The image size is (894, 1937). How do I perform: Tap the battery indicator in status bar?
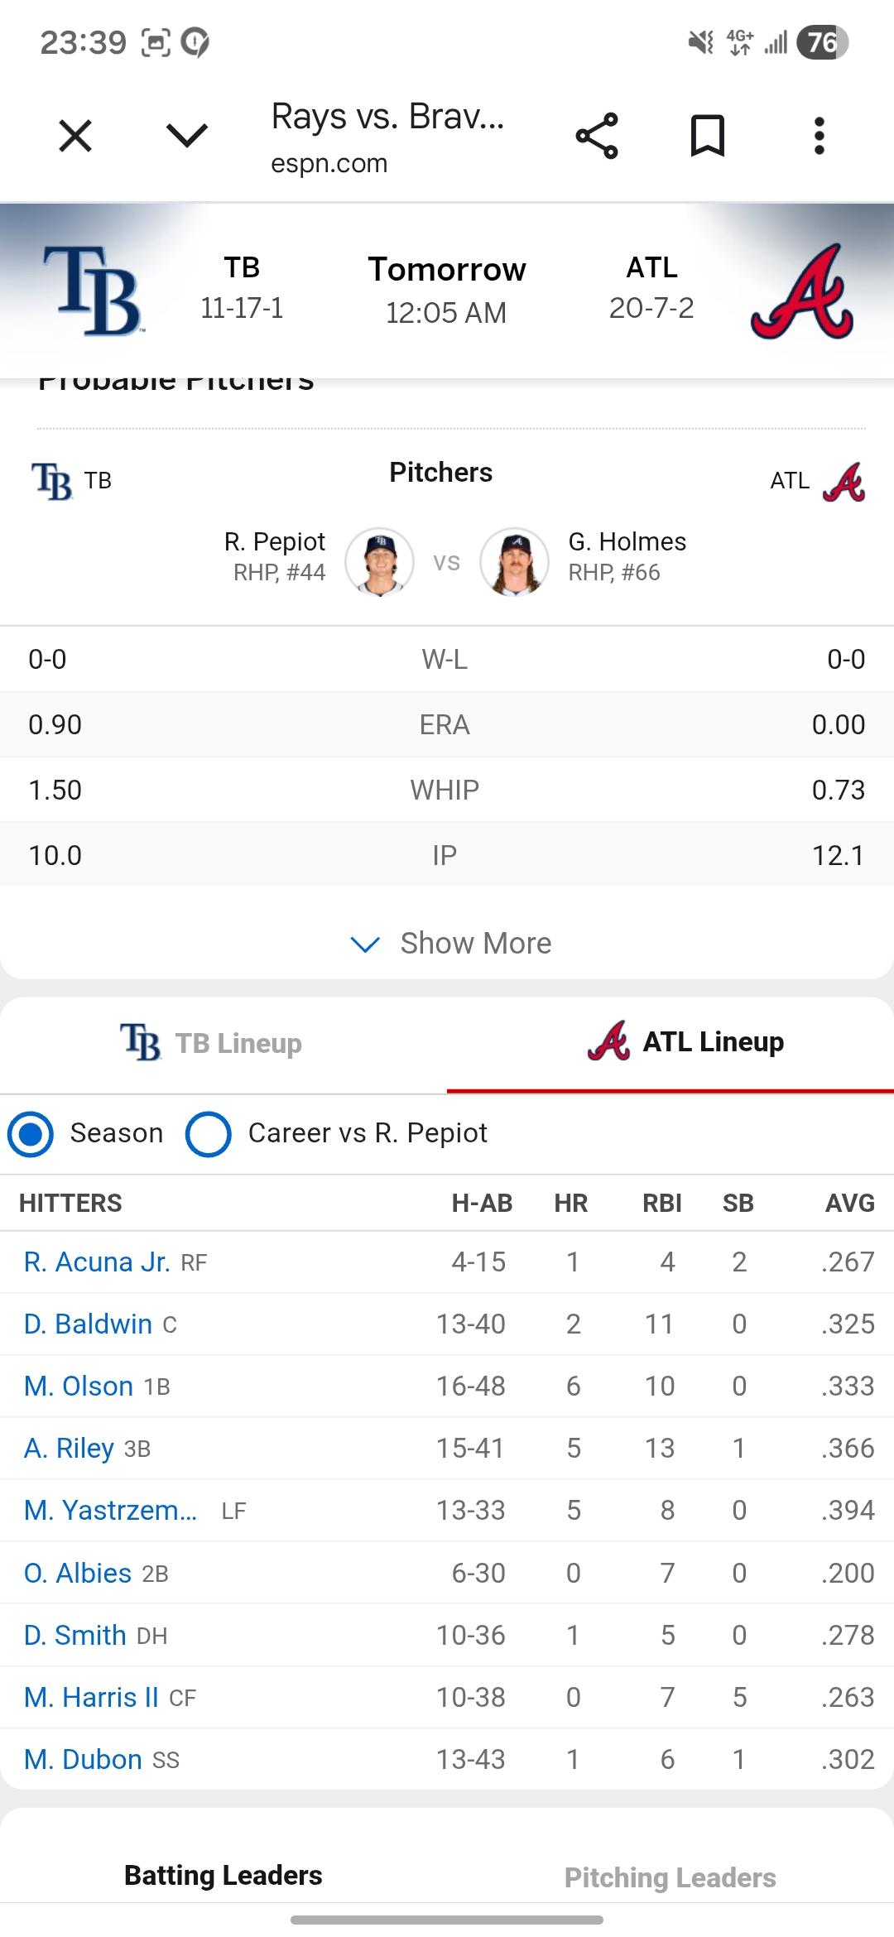point(822,42)
